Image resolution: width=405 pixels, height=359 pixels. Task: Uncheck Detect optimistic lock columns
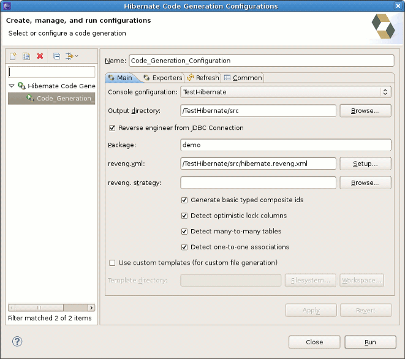184,216
